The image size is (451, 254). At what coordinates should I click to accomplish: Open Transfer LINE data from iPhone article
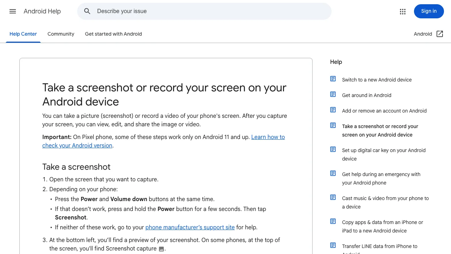pyautogui.click(x=380, y=248)
